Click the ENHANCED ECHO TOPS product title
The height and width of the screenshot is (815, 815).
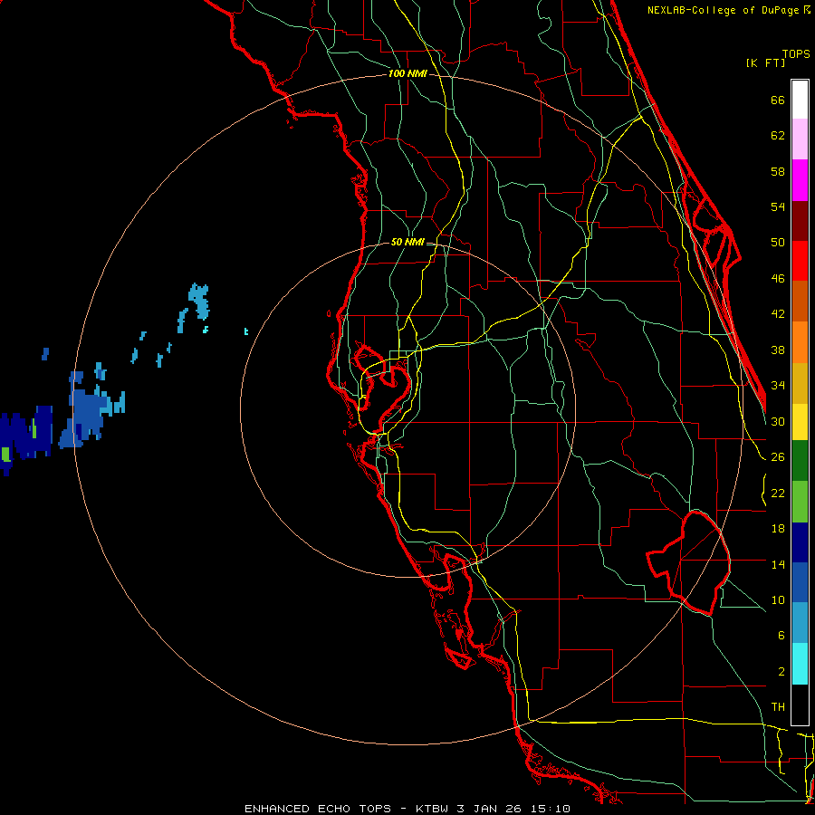pos(318,809)
